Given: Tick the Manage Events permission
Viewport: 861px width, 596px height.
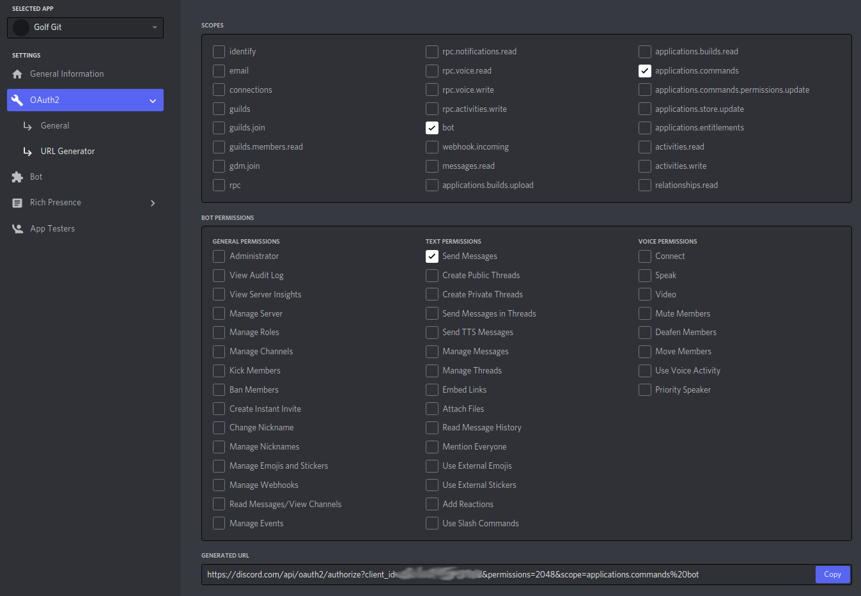Looking at the screenshot, I should point(219,523).
